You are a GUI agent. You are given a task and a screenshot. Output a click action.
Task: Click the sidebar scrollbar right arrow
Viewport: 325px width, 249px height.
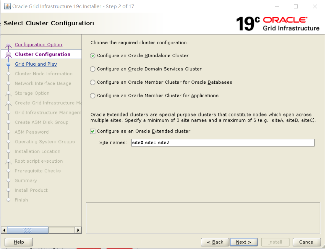point(78,230)
